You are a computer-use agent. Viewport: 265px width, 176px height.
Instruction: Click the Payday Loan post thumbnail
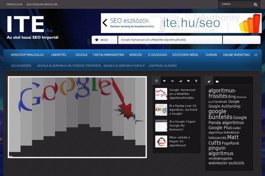pyautogui.click(x=161, y=110)
